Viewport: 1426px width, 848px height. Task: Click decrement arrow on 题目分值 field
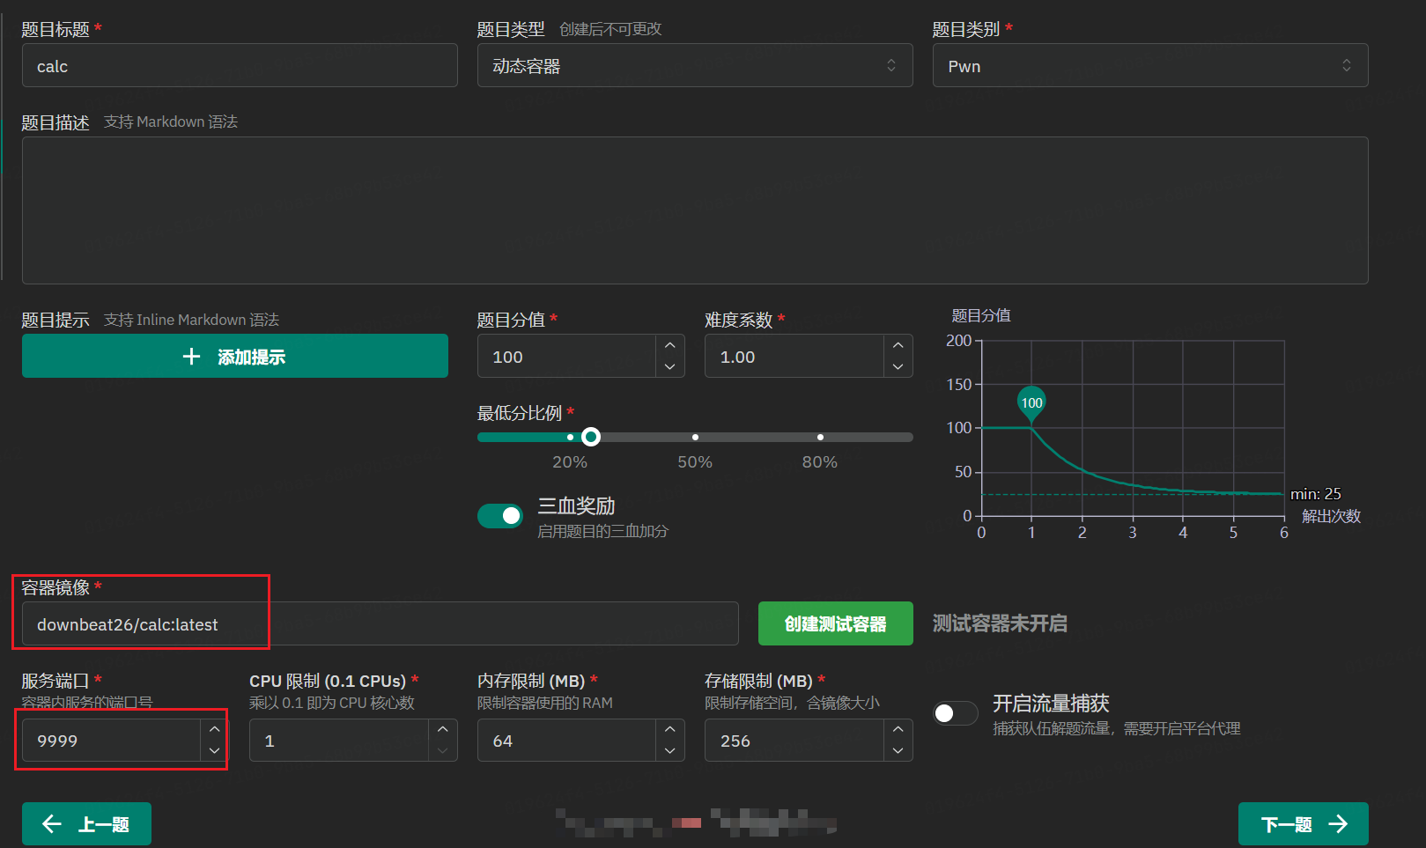pos(669,366)
